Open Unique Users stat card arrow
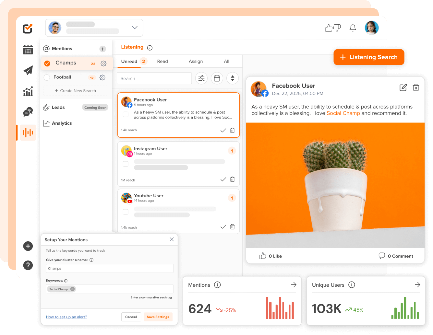This screenshot has width=433, height=335. pyautogui.click(x=417, y=284)
